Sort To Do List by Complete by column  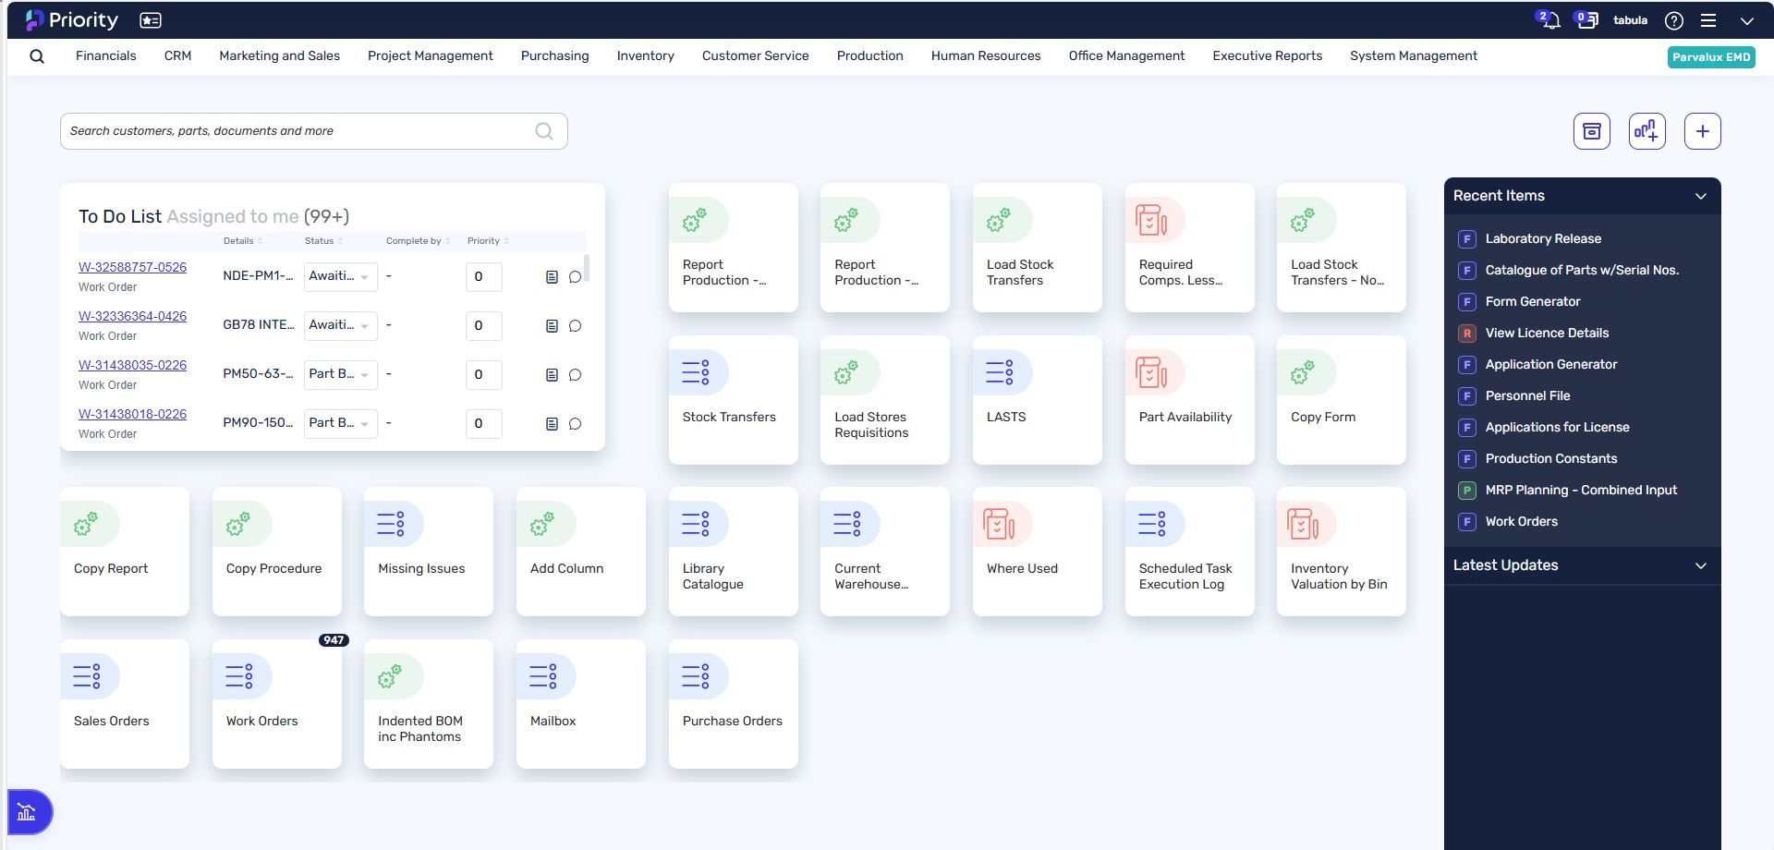[x=419, y=241]
